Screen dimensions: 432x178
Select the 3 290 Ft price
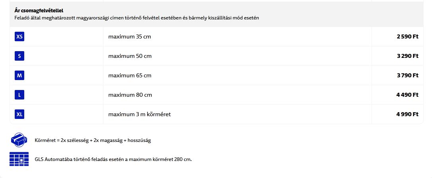click(407, 56)
